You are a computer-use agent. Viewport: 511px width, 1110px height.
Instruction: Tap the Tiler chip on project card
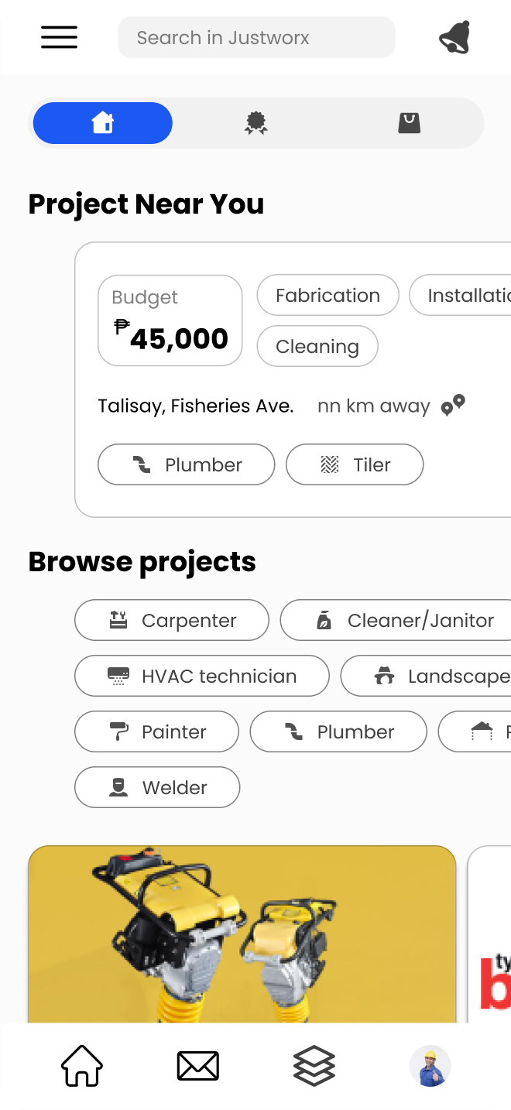(x=355, y=464)
